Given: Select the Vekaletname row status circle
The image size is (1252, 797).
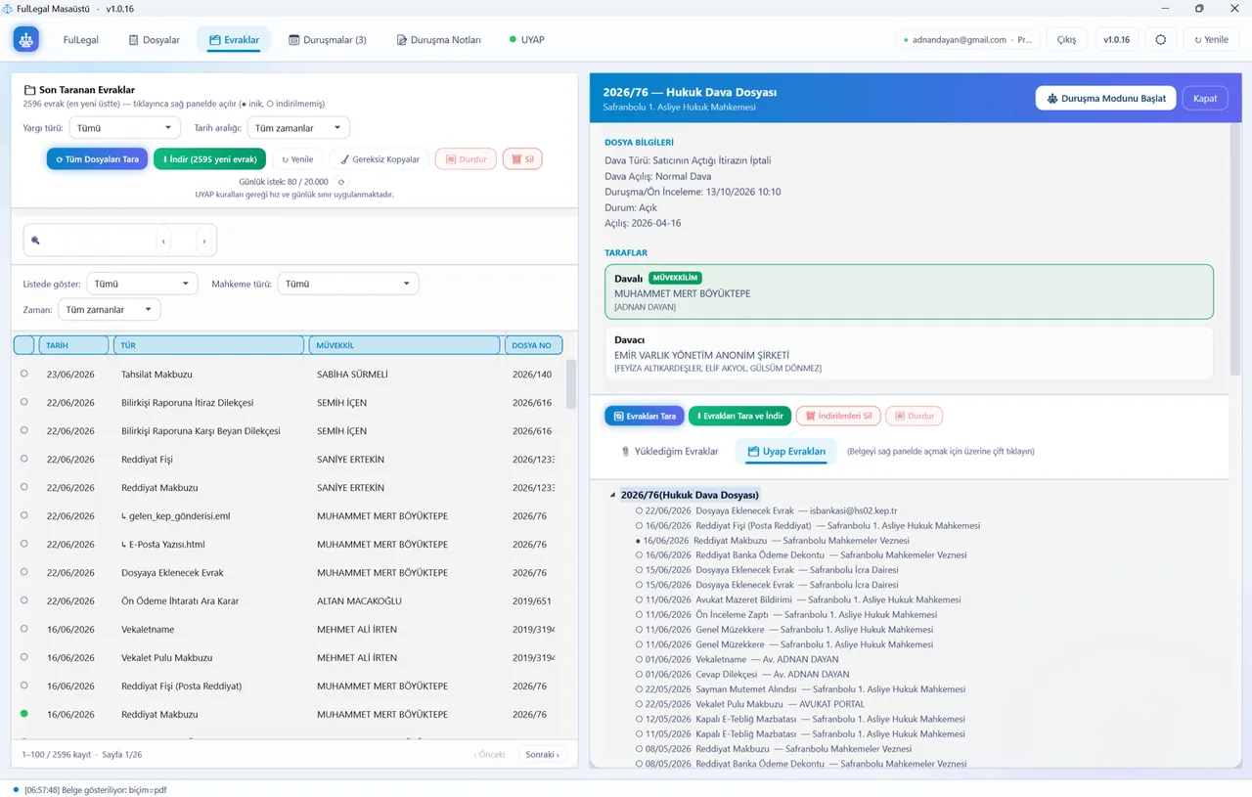Looking at the screenshot, I should point(24,629).
